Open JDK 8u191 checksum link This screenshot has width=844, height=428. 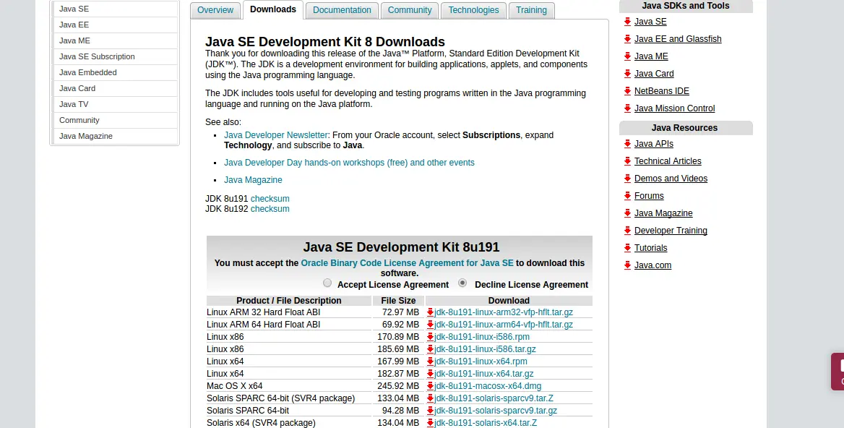pos(270,199)
